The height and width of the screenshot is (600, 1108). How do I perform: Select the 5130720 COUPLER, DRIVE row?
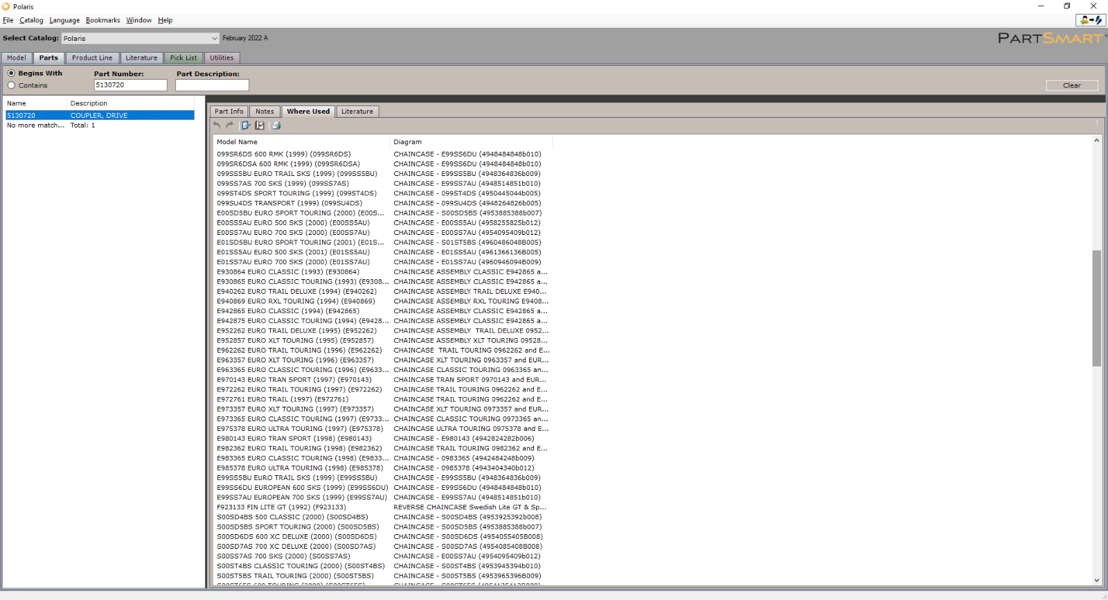pyautogui.click(x=100, y=115)
